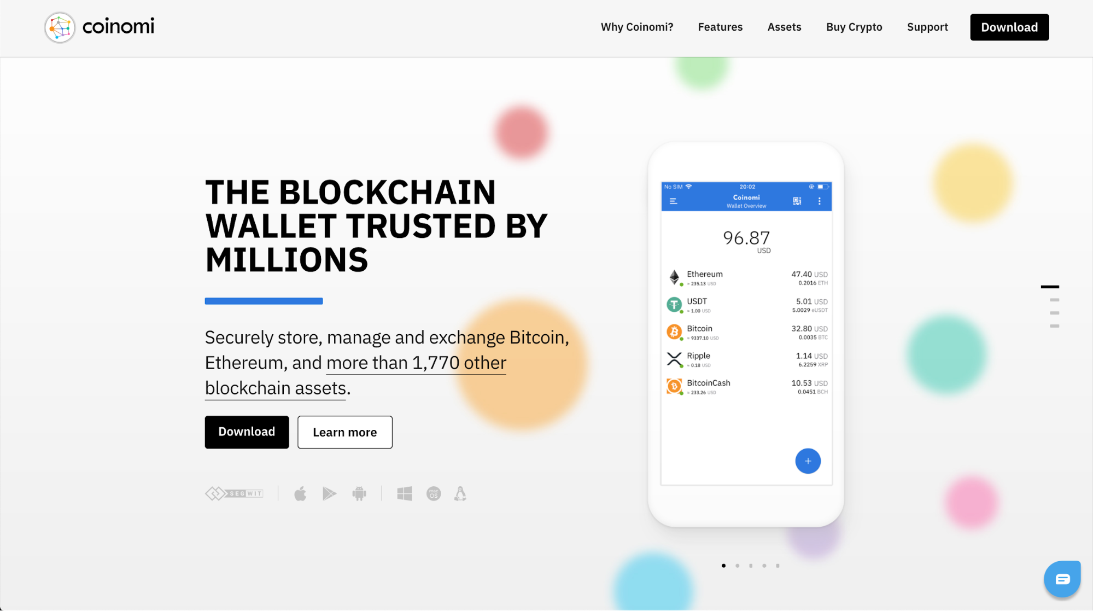The image size is (1093, 611).
Task: Click the three-dot options icon in wallet
Action: (821, 200)
